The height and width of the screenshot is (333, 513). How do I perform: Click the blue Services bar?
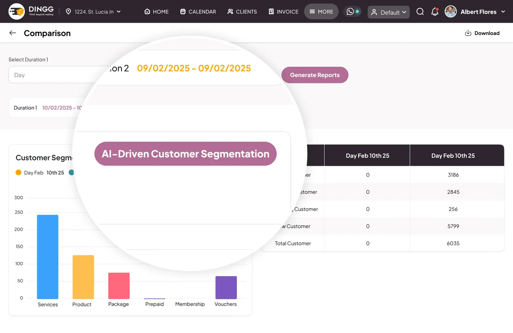tap(48, 257)
